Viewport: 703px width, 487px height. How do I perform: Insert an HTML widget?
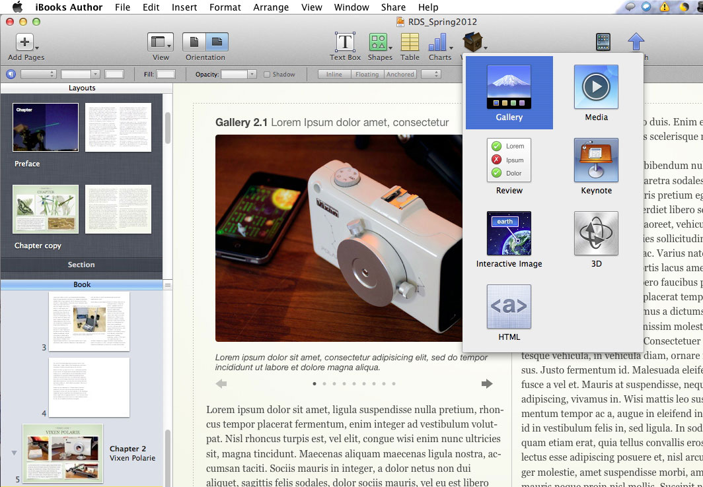pyautogui.click(x=509, y=313)
